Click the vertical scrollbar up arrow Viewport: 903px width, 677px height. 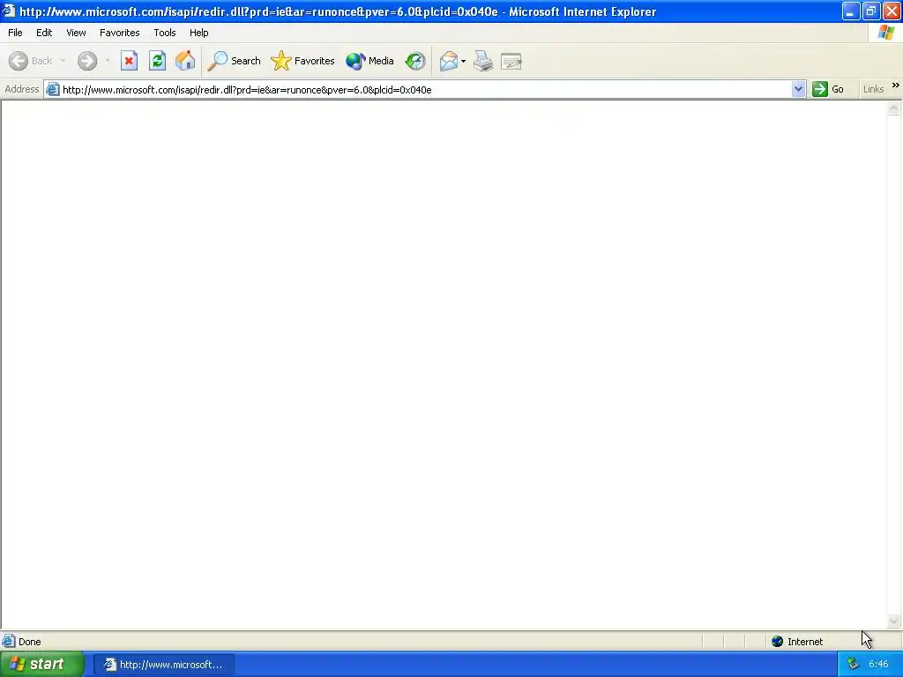894,108
